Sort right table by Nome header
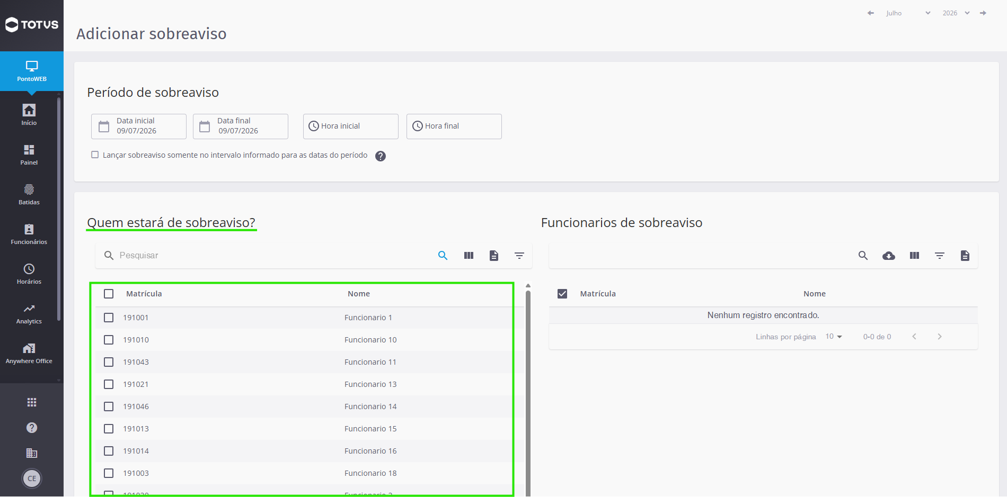Viewport: 1007px width, 497px height. point(815,294)
